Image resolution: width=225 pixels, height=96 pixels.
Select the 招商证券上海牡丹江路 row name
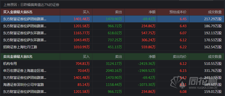(x=20, y=47)
